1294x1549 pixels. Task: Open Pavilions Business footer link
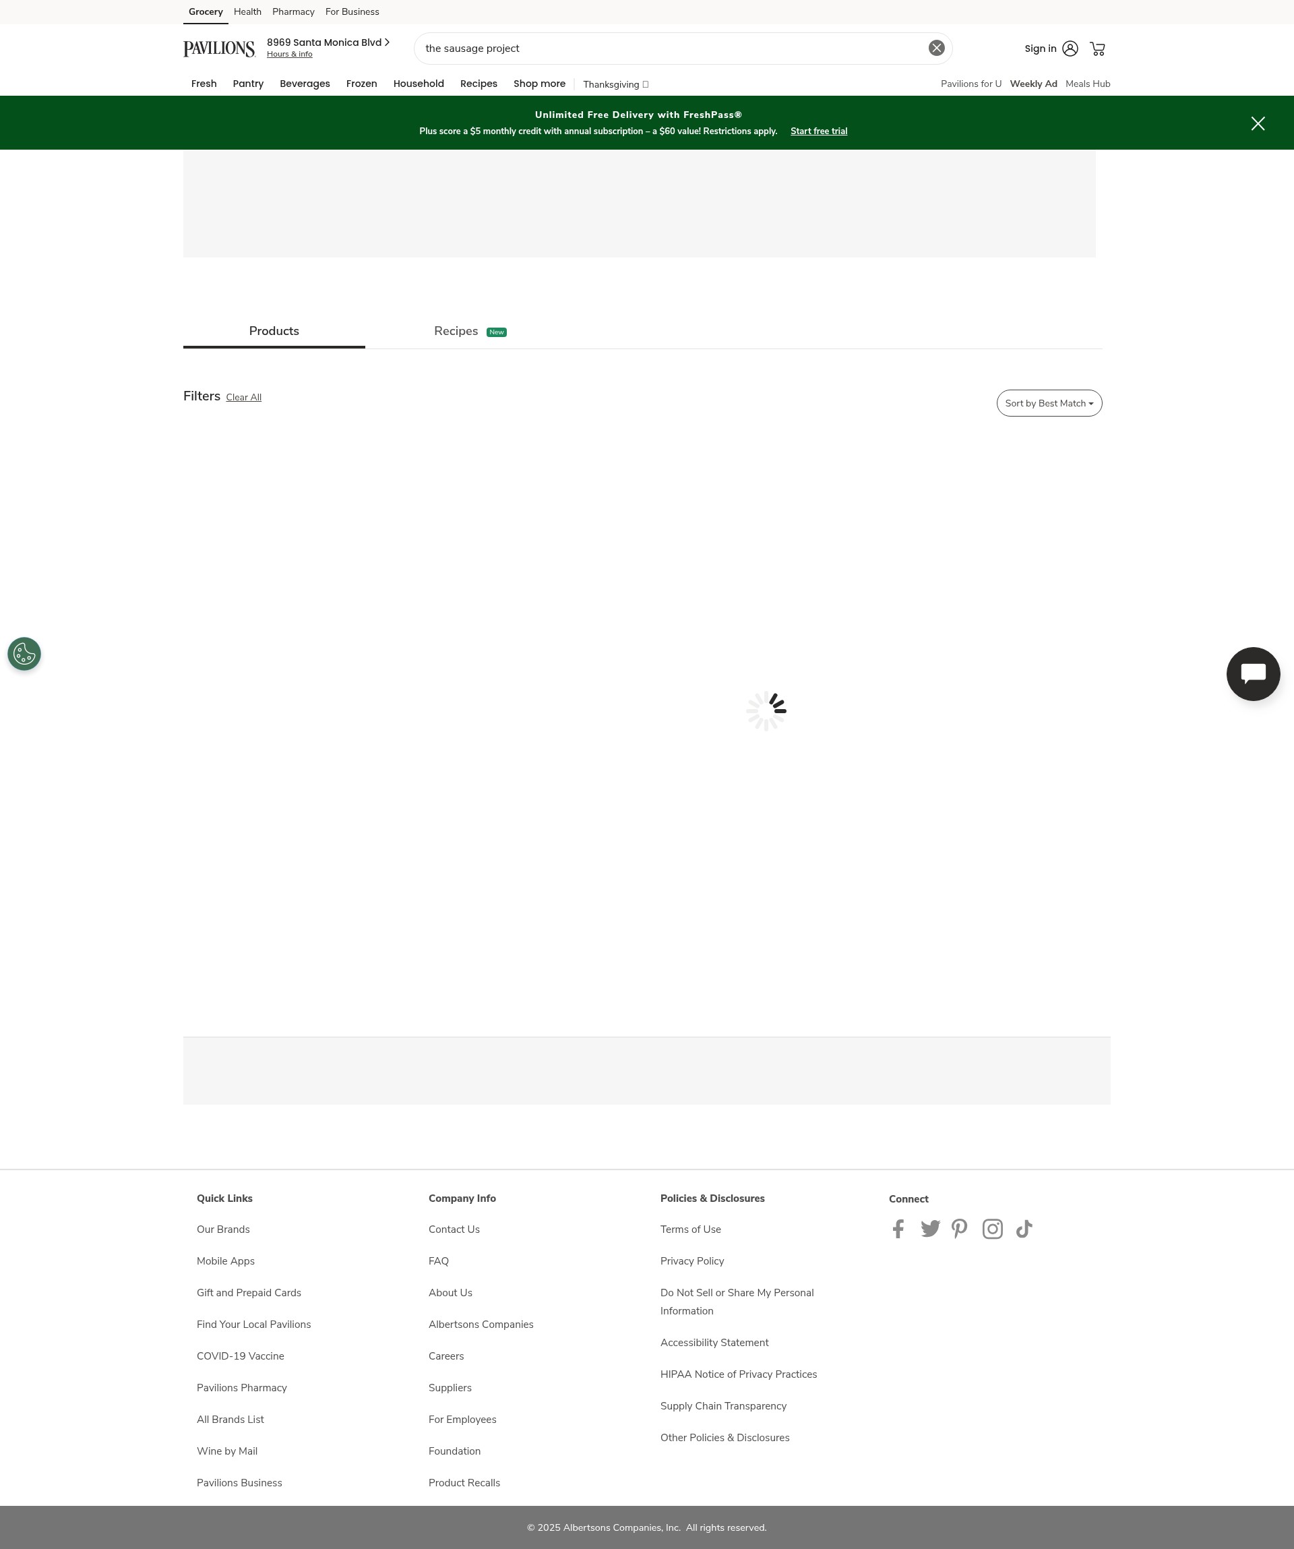tap(239, 1484)
